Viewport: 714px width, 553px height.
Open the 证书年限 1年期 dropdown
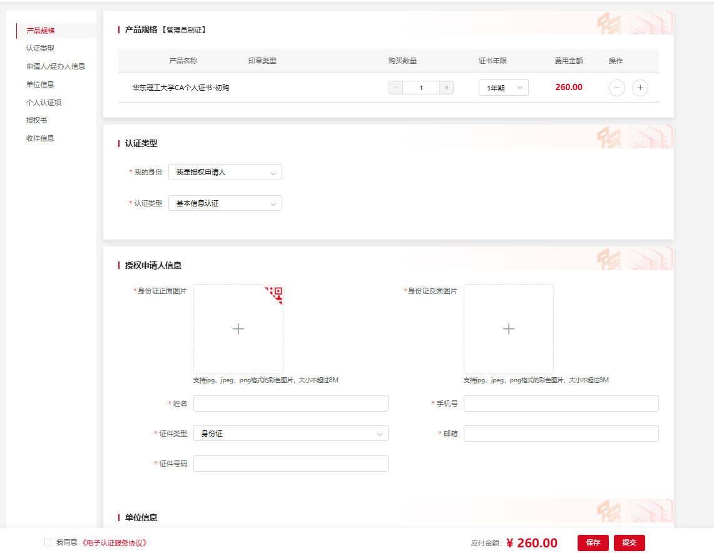[x=503, y=88]
